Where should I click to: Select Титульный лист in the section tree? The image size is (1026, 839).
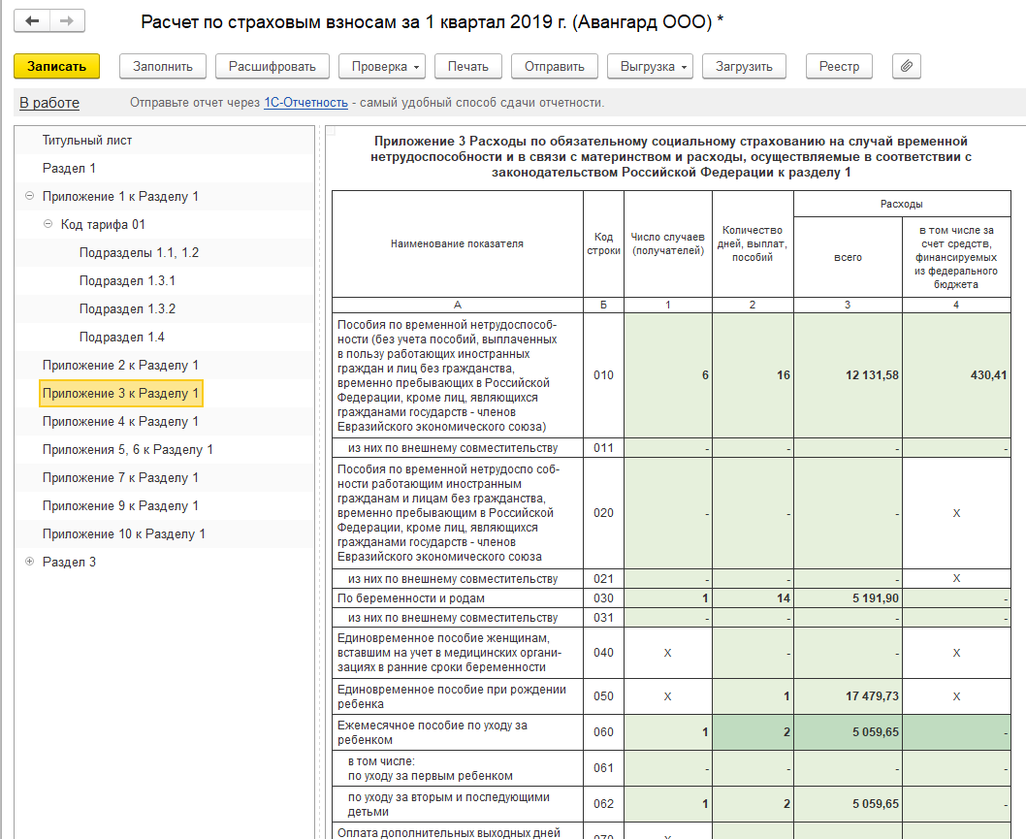(x=87, y=141)
